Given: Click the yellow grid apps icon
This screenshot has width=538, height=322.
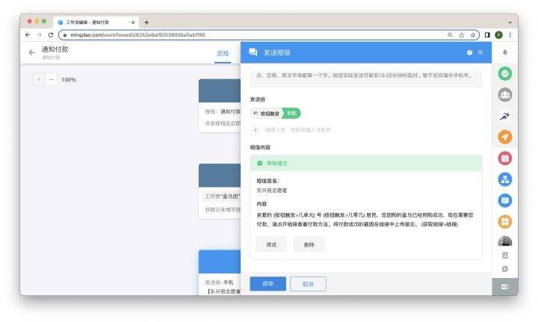Looking at the screenshot, I should click(x=505, y=221).
